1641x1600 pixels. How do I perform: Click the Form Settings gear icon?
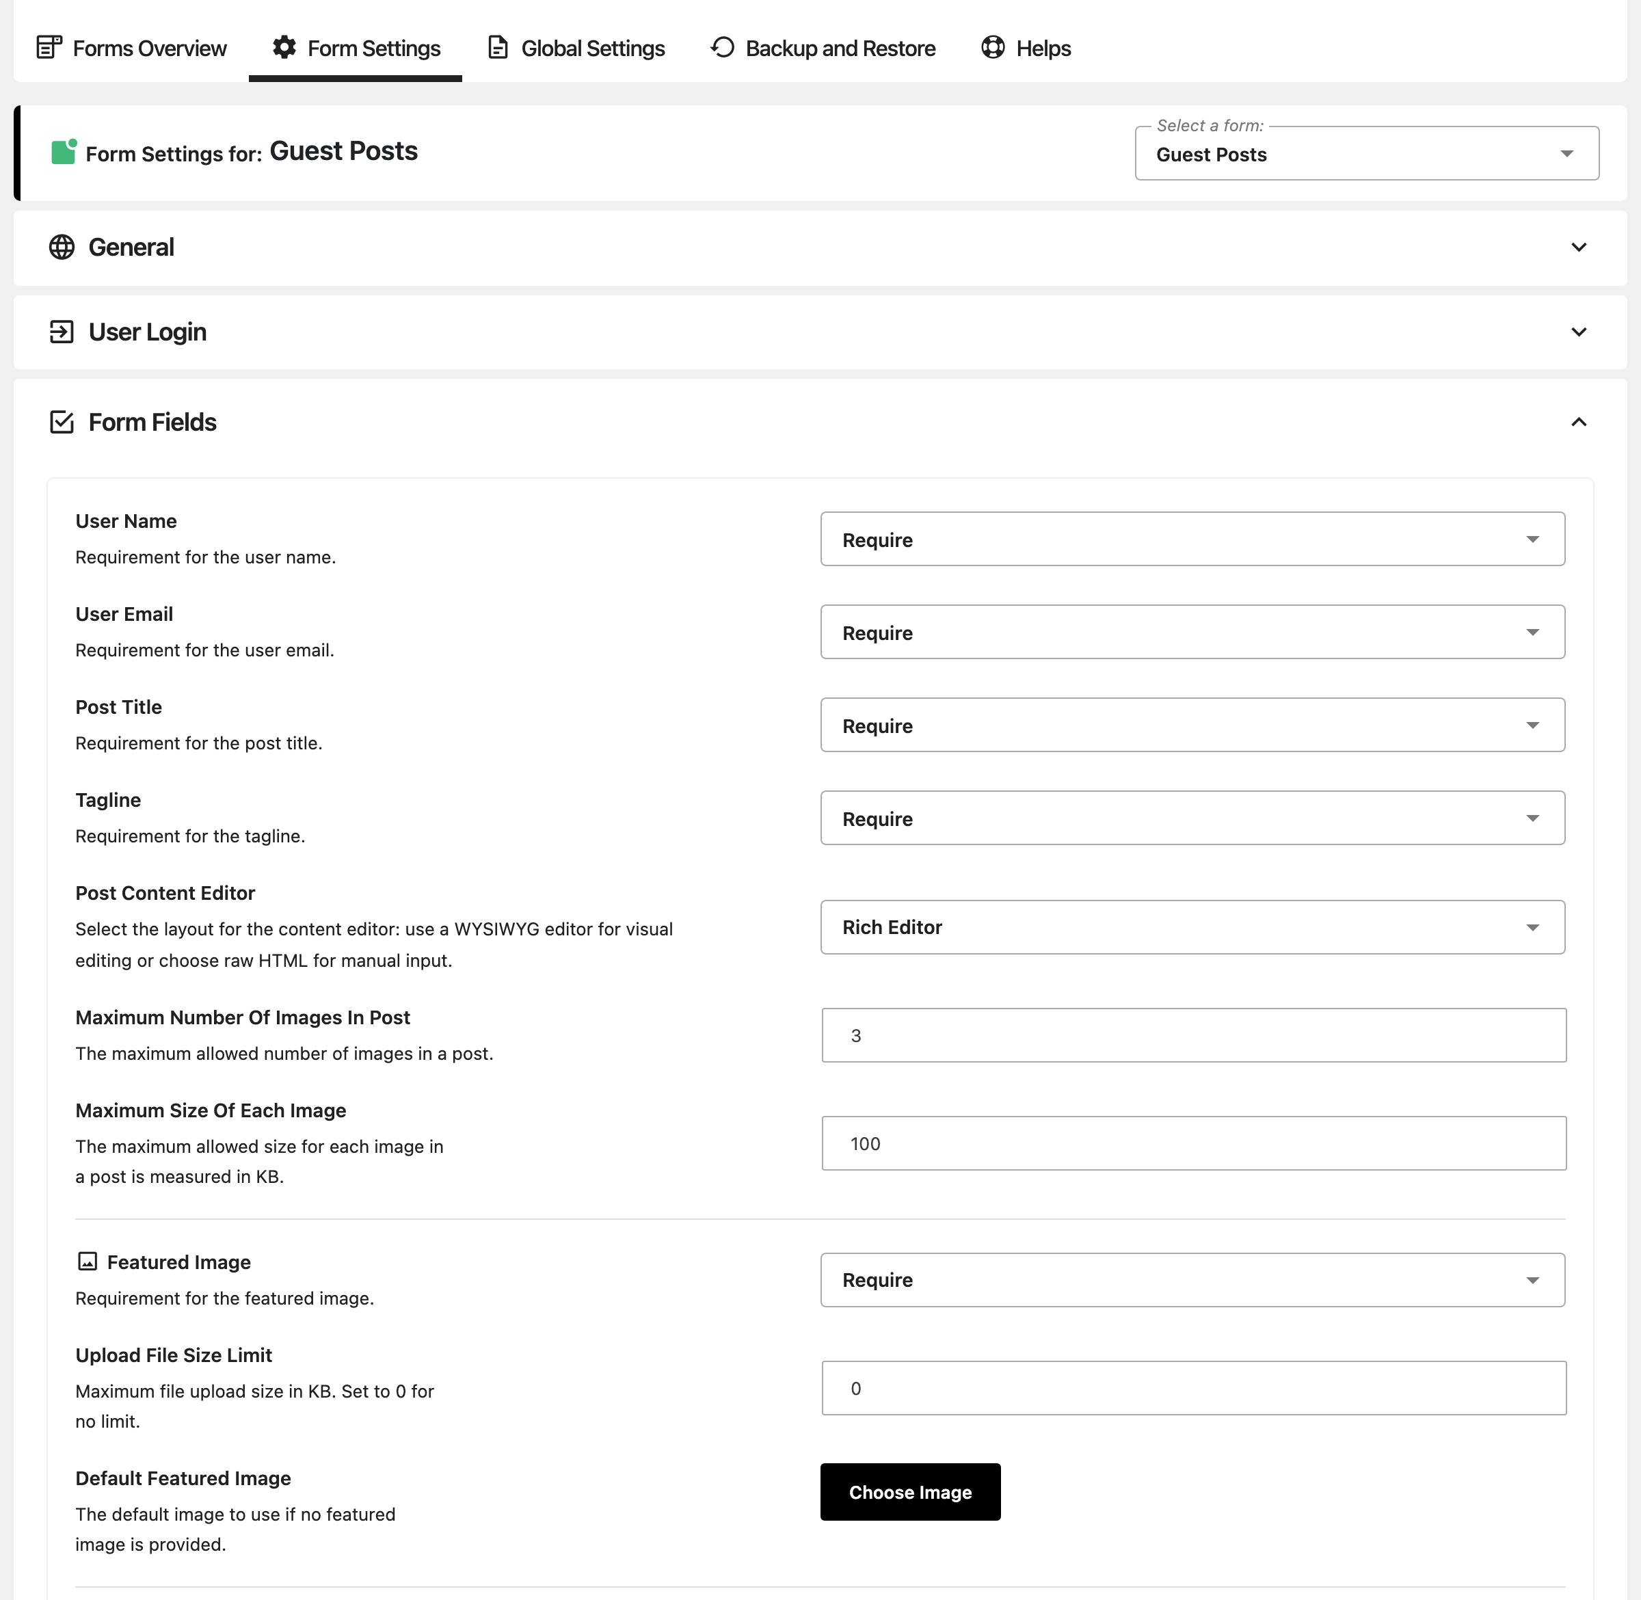click(284, 47)
